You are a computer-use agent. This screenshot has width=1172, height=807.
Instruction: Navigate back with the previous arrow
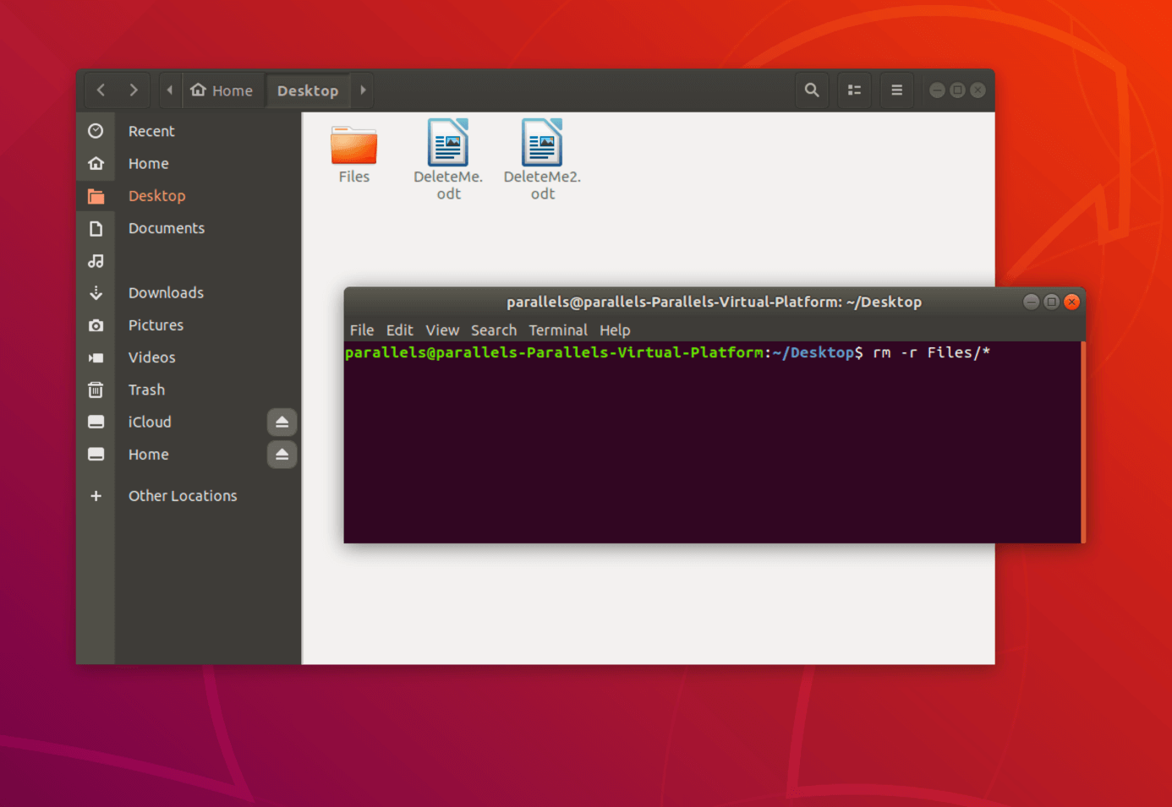point(101,90)
